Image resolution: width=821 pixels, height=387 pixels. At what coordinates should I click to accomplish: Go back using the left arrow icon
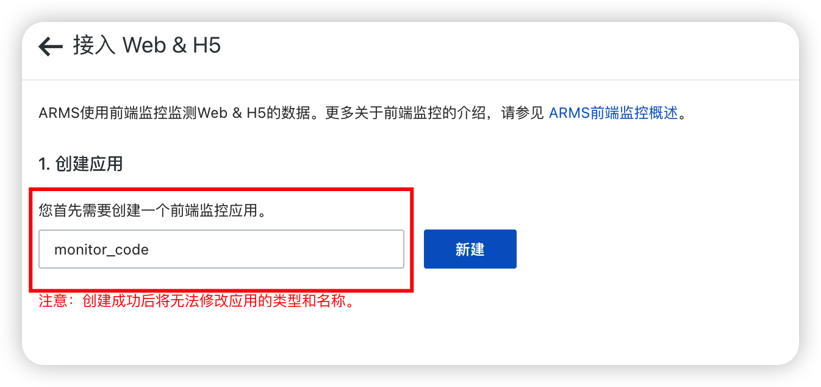[51, 46]
